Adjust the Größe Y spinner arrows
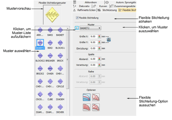Viewport: 172px width, 120px height. point(99,42)
